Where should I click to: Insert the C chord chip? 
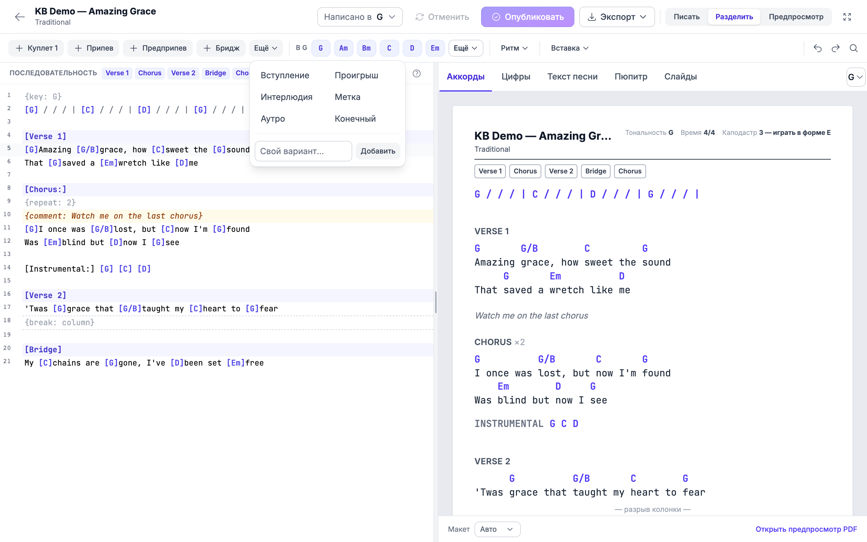point(389,48)
